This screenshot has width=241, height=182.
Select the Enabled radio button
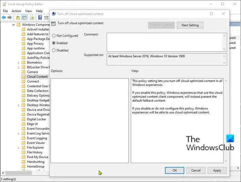[x=54, y=43]
